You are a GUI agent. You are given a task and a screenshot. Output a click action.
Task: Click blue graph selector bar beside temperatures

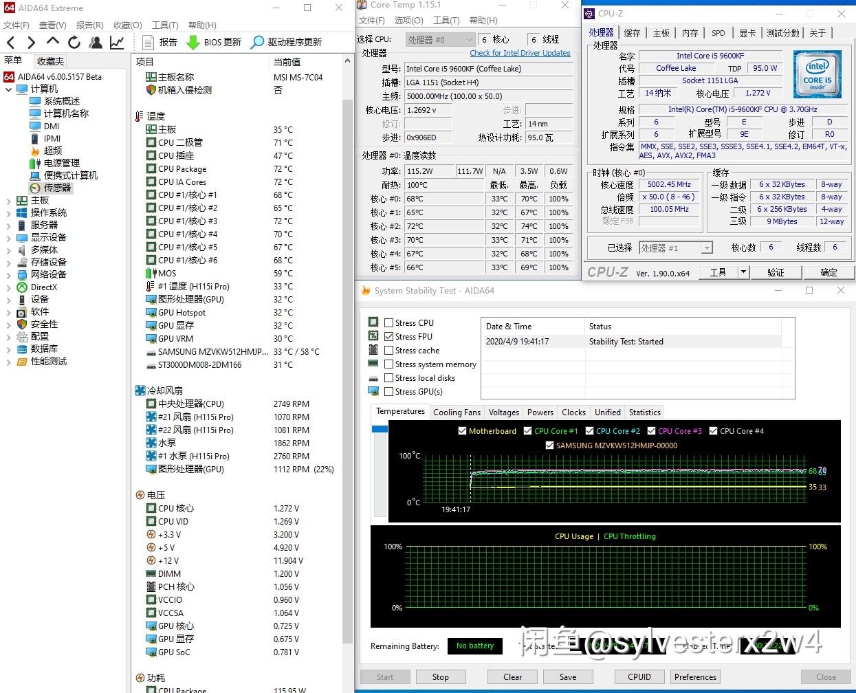[x=380, y=430]
